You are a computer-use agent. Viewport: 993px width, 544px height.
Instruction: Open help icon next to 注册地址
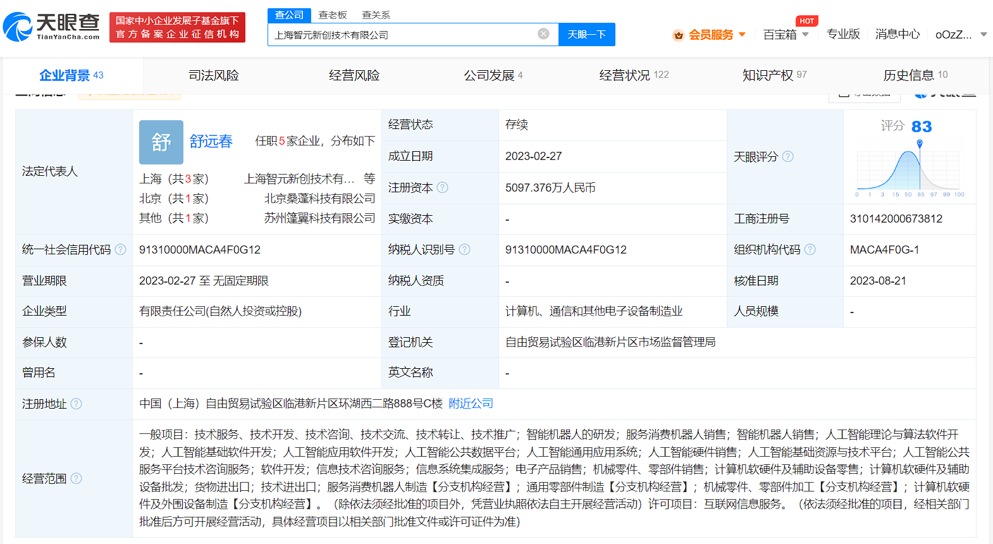(76, 404)
